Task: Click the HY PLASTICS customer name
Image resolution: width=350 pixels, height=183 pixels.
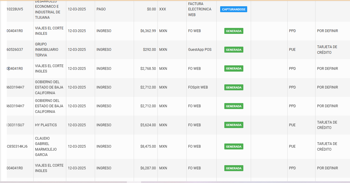Action: [46, 125]
